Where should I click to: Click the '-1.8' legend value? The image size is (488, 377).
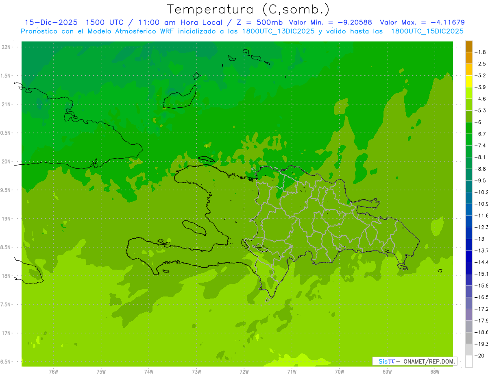481,52
